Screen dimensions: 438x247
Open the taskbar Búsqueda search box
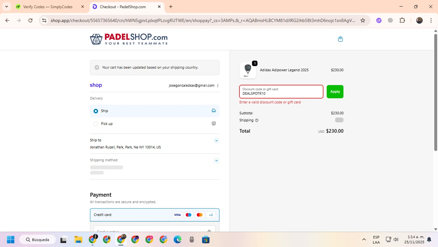(x=37, y=240)
